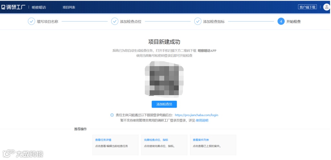Click the step 4 circle icon
Screen dimensions: 331x160
[281, 22]
